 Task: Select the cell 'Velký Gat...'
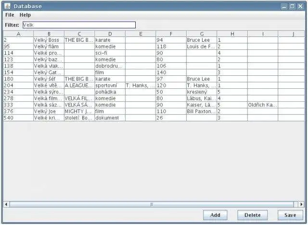pos(49,72)
